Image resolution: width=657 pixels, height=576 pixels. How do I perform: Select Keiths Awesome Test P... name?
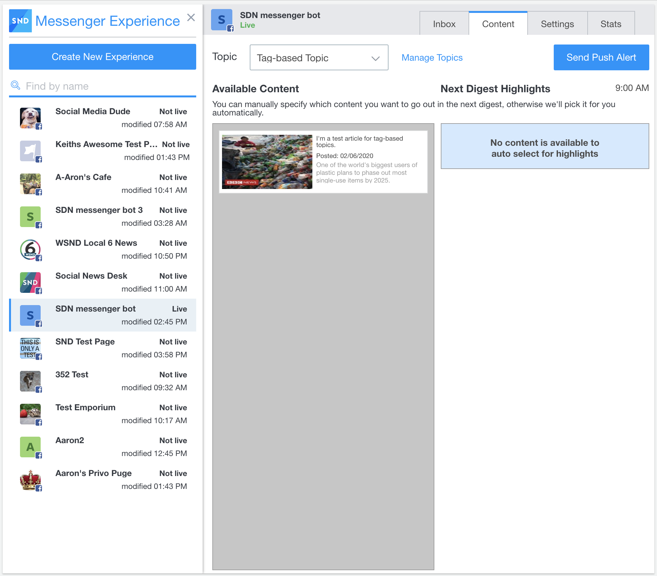tap(106, 144)
